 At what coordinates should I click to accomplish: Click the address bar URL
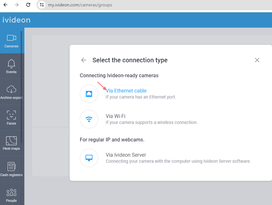(80, 5)
